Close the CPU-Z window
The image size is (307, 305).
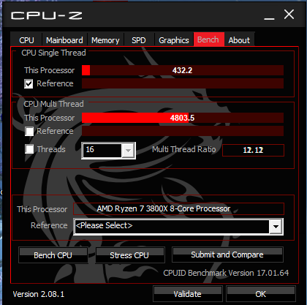pos(289,15)
